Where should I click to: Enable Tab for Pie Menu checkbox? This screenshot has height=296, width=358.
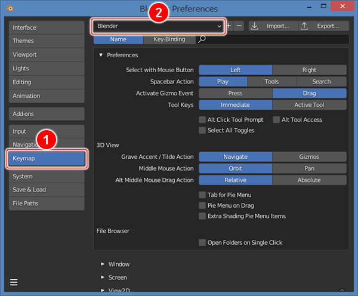coord(203,195)
